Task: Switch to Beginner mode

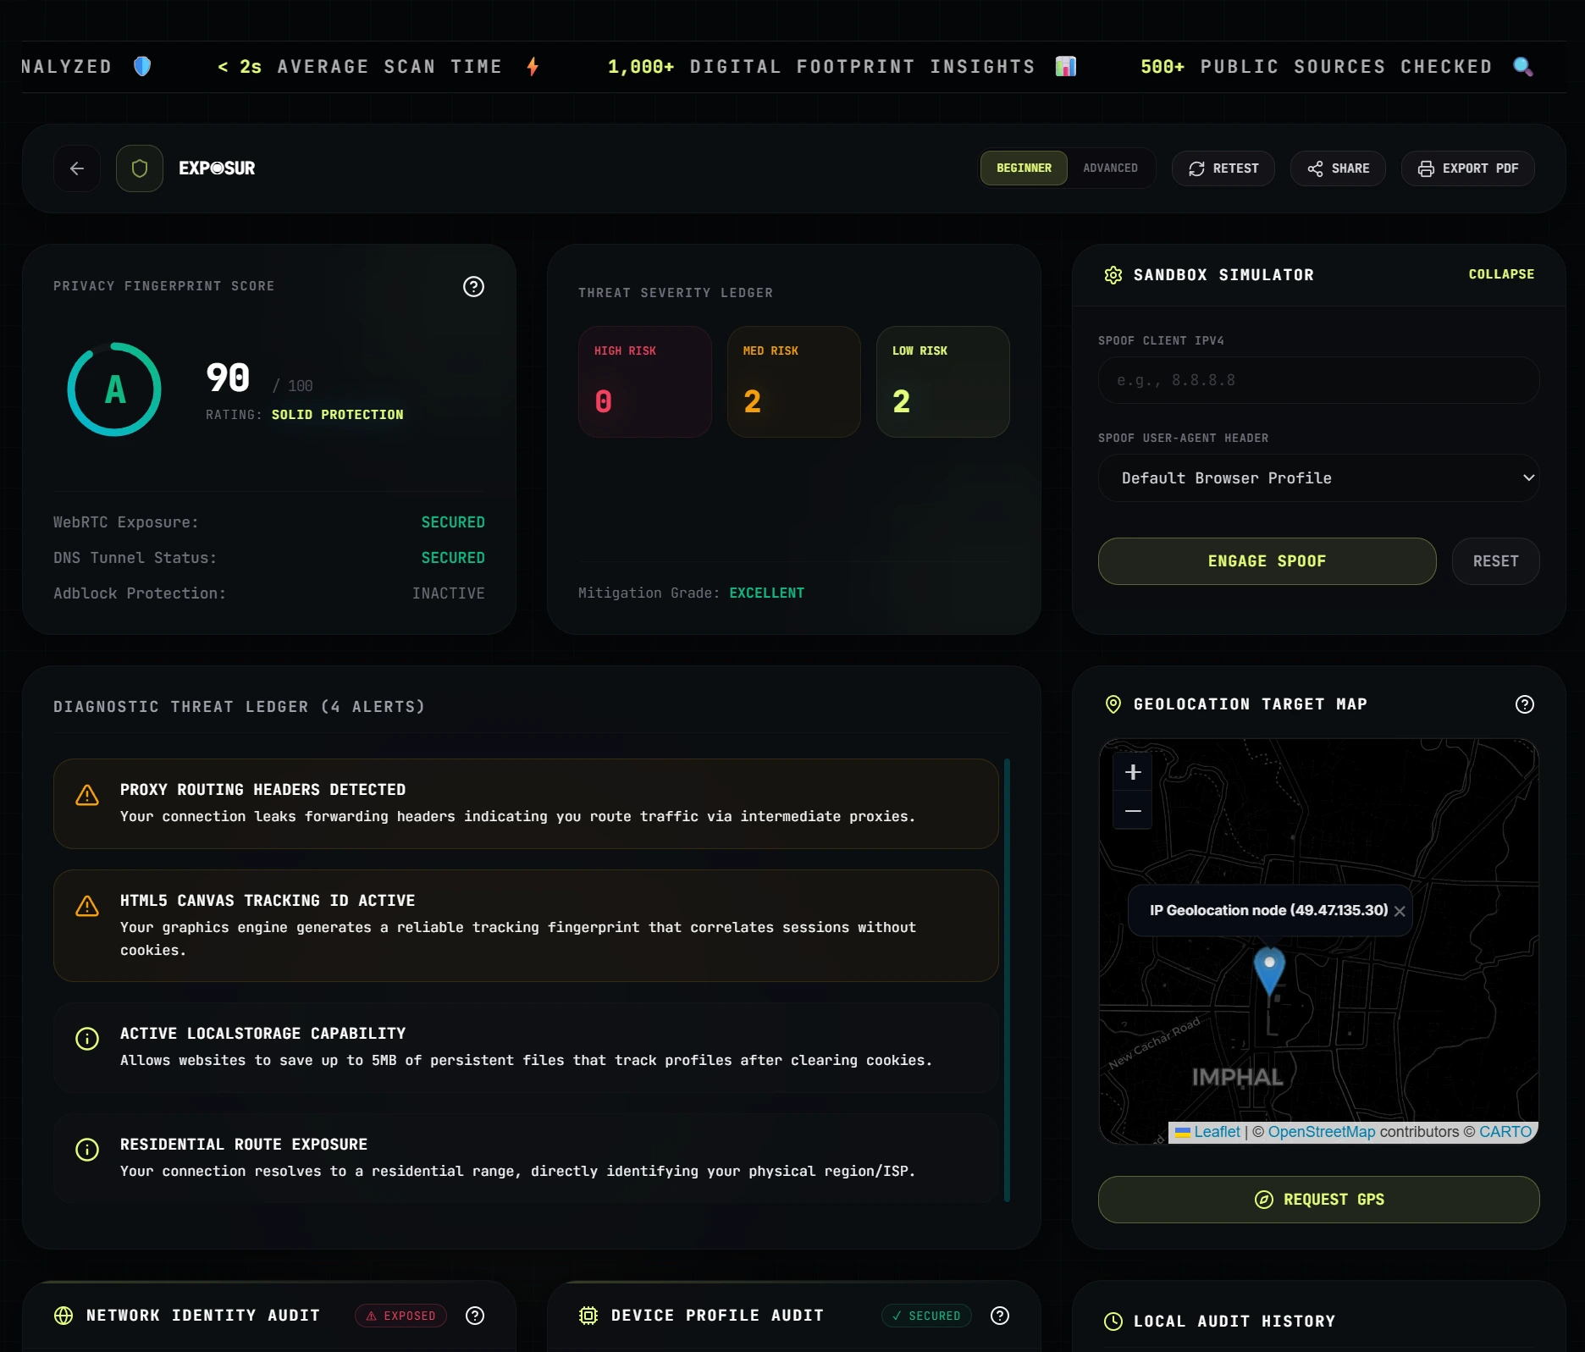Action: 1024,168
